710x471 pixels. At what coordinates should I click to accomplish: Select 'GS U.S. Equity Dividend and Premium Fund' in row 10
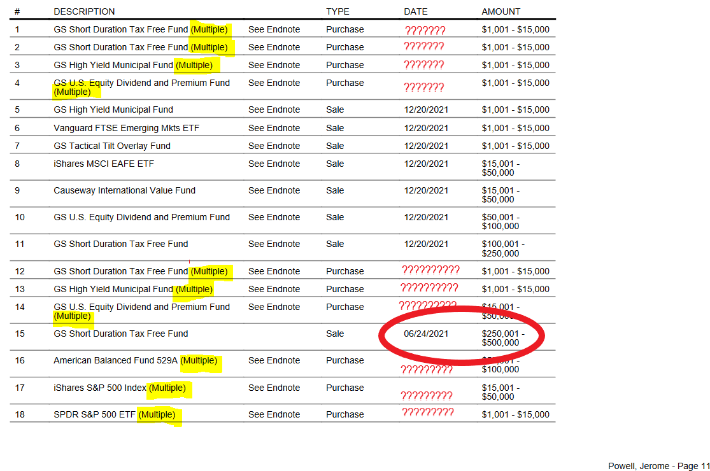(x=142, y=217)
